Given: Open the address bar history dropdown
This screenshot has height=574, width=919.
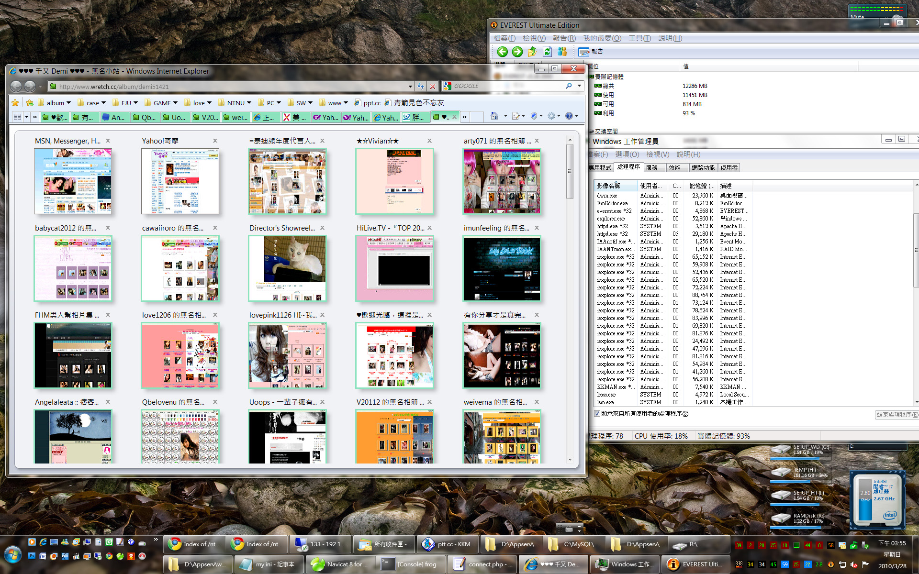Looking at the screenshot, I should (x=410, y=87).
